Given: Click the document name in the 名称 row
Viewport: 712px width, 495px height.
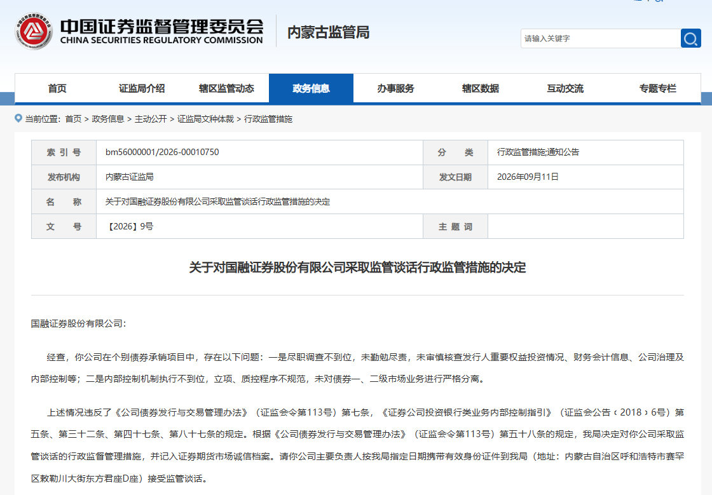Looking at the screenshot, I should point(217,201).
